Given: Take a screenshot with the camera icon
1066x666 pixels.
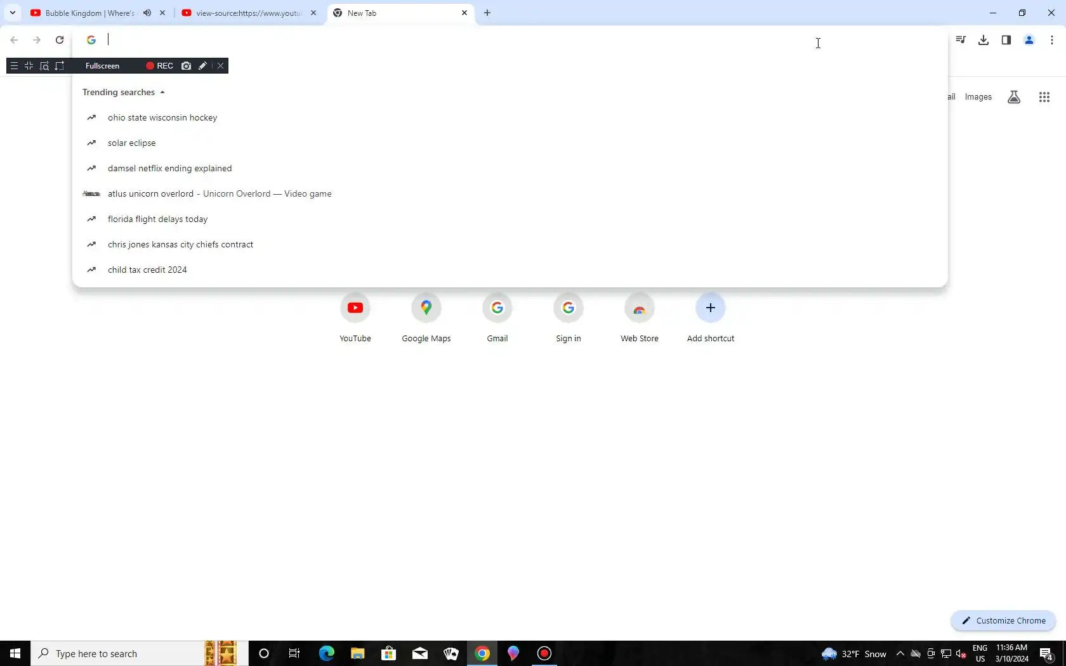Looking at the screenshot, I should [186, 66].
